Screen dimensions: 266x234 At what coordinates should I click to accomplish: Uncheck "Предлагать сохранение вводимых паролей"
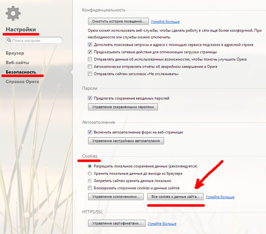click(x=90, y=98)
